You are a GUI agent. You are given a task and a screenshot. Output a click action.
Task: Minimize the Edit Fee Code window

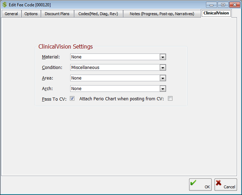pyautogui.click(x=211, y=5)
